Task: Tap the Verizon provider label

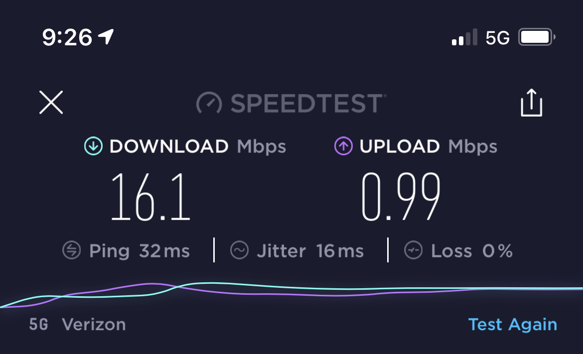Action: [94, 324]
